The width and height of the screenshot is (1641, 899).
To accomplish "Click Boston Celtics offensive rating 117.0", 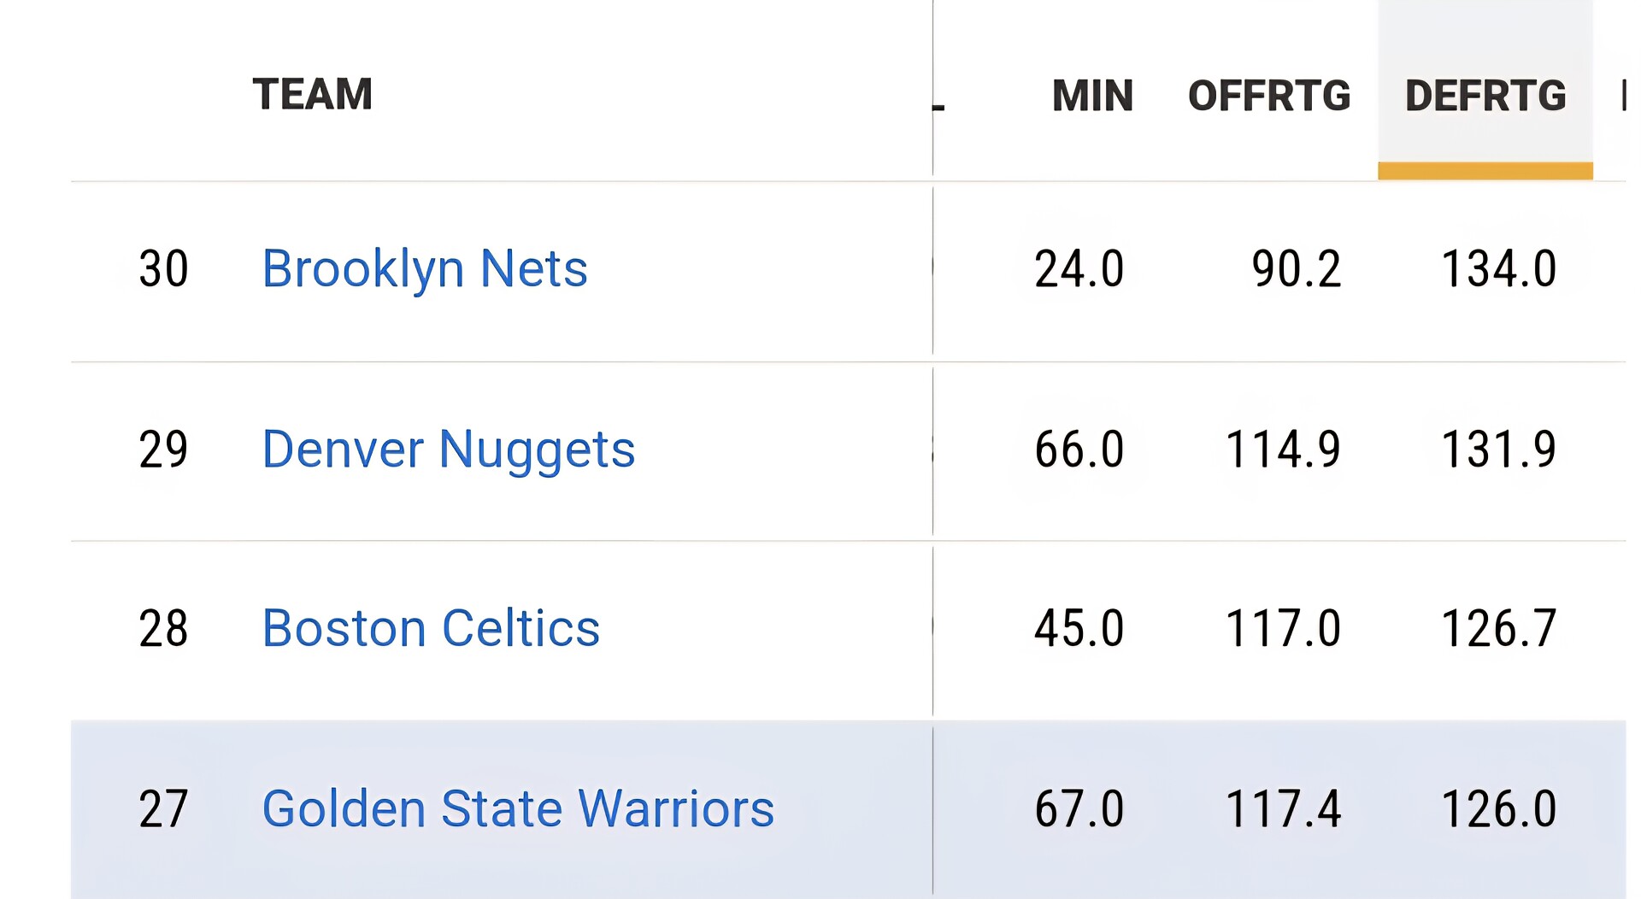I will click(x=1283, y=629).
